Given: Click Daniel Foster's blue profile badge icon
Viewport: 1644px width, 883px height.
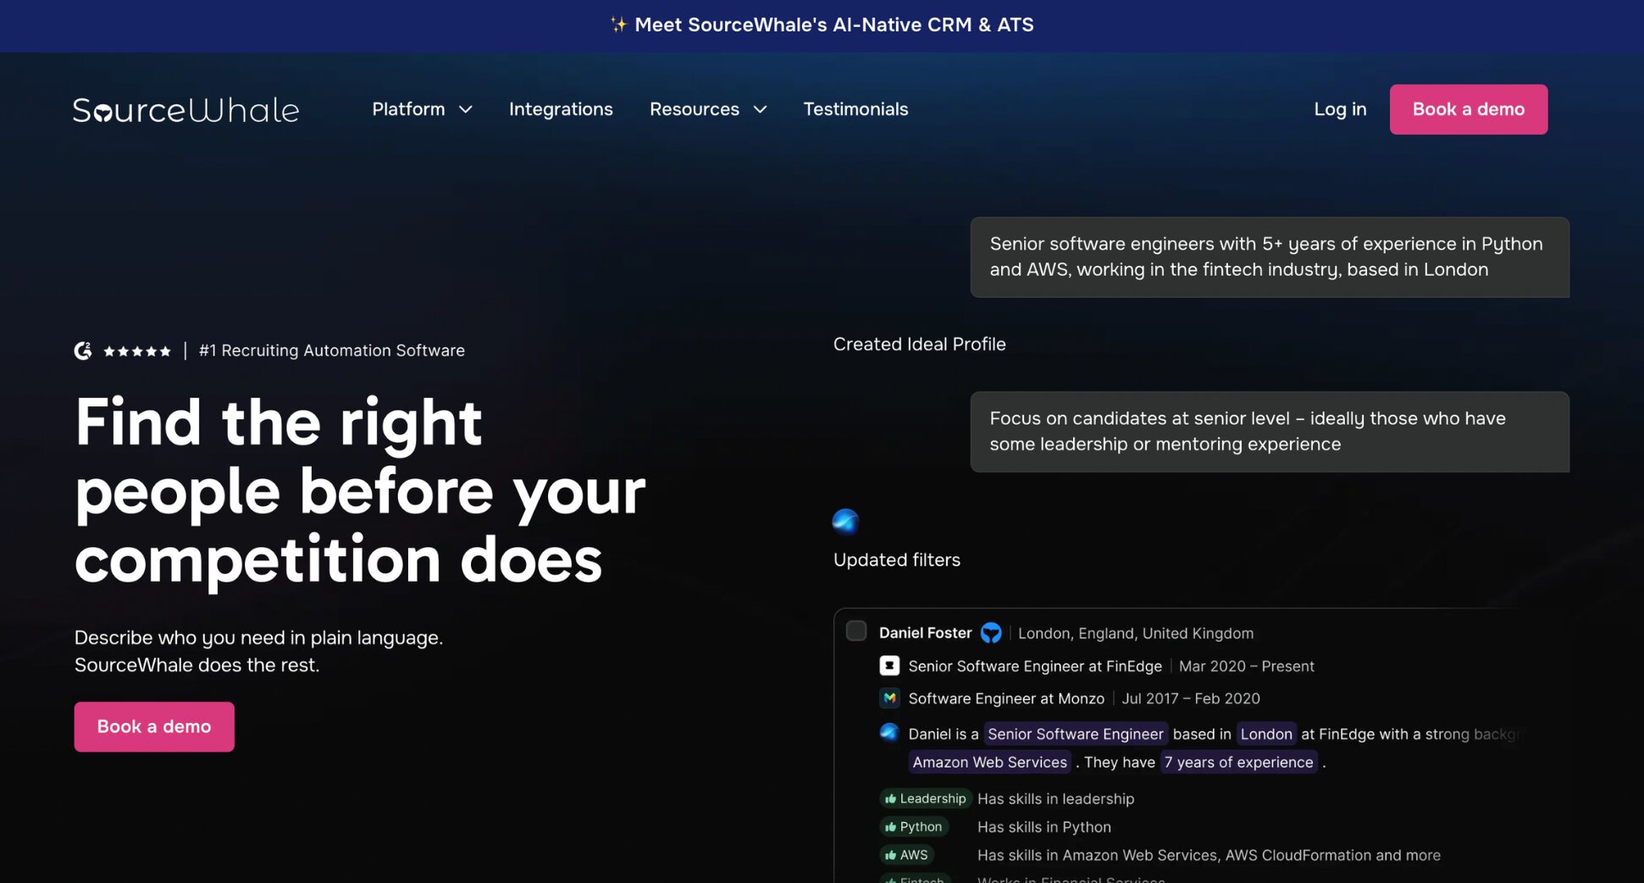Looking at the screenshot, I should point(991,632).
